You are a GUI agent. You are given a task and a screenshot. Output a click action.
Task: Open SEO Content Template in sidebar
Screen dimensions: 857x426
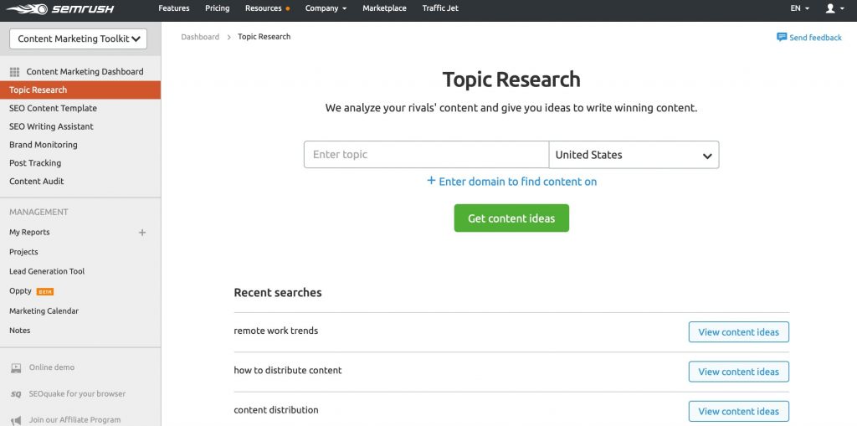click(53, 108)
